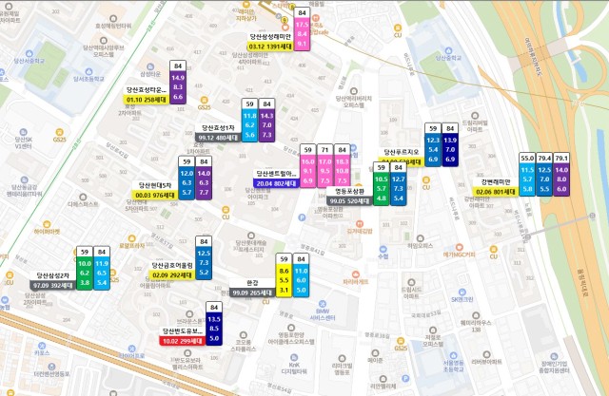Click the 수협 bank marker icon
This screenshot has height=396, width=609.
pyautogui.click(x=383, y=249)
